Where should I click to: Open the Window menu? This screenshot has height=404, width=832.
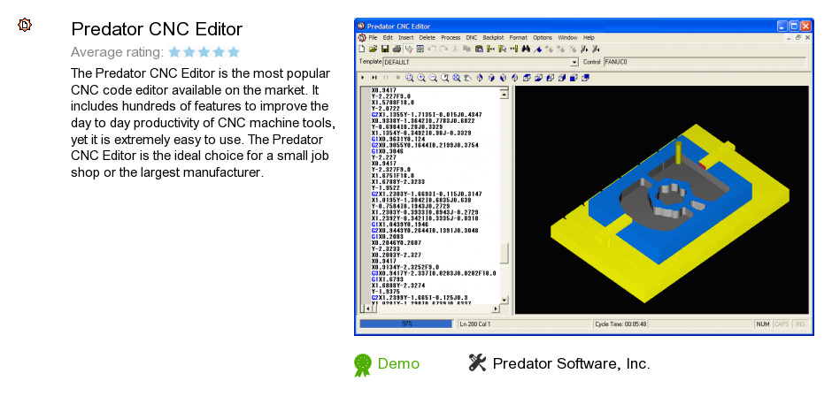click(567, 38)
